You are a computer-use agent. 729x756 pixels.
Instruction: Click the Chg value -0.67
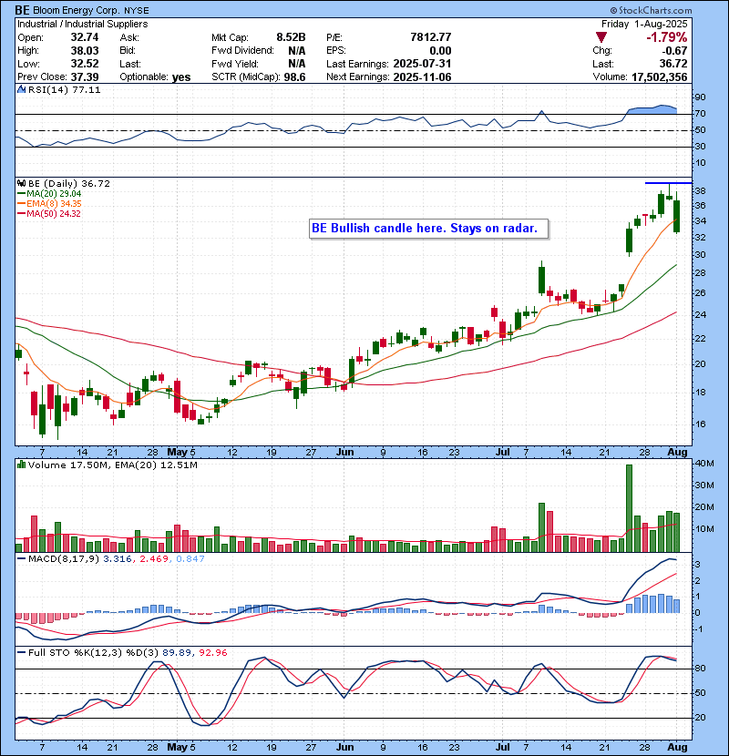coord(674,51)
